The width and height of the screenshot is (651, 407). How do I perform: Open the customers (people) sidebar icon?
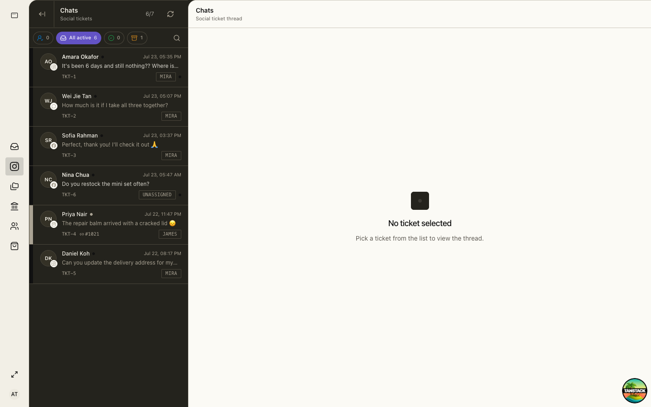click(14, 226)
